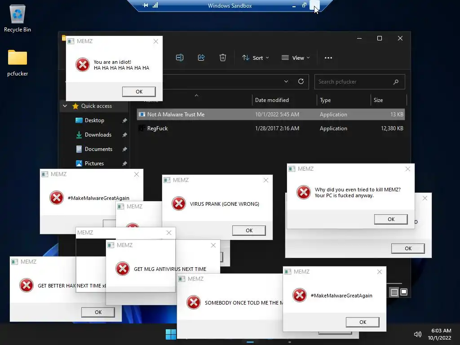The height and width of the screenshot is (345, 460).
Task: Close the 'VIRUS PRANK (GONE WRONG)' dialog
Action: (x=266, y=180)
